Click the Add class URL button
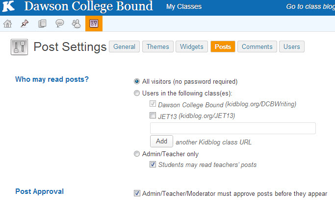This screenshot has height=212, width=335. (x=161, y=141)
